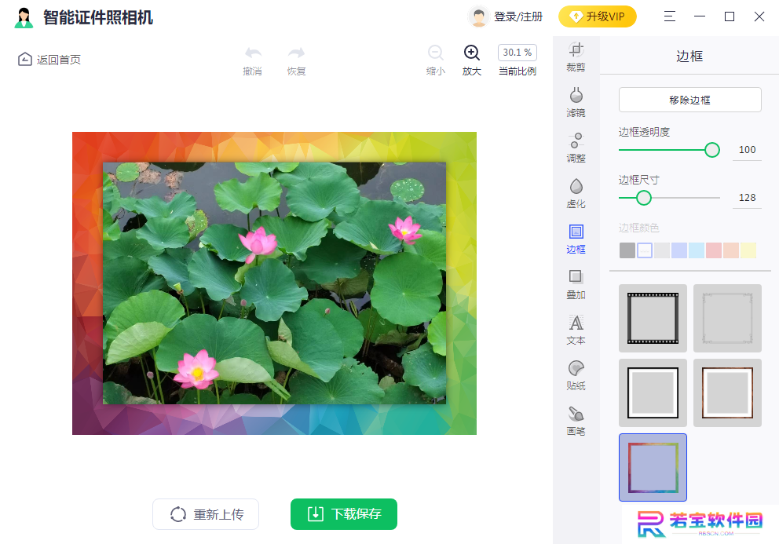Image resolution: width=779 pixels, height=544 pixels.
Task: Pick the peach border color swatch
Action: point(731,250)
